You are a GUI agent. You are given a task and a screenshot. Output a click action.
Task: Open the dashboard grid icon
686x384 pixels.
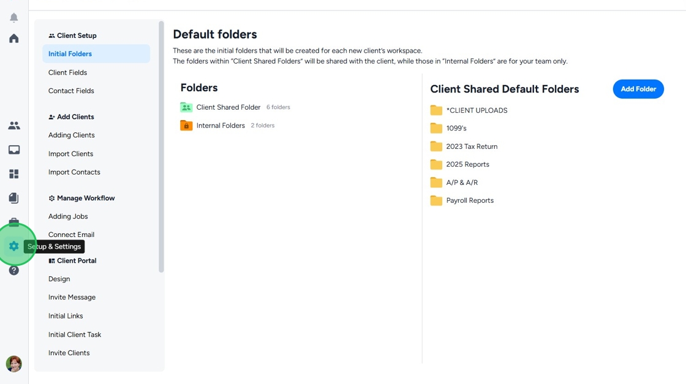pos(13,174)
